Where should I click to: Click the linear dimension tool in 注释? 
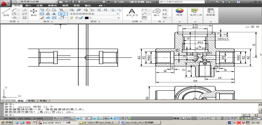coord(144,10)
